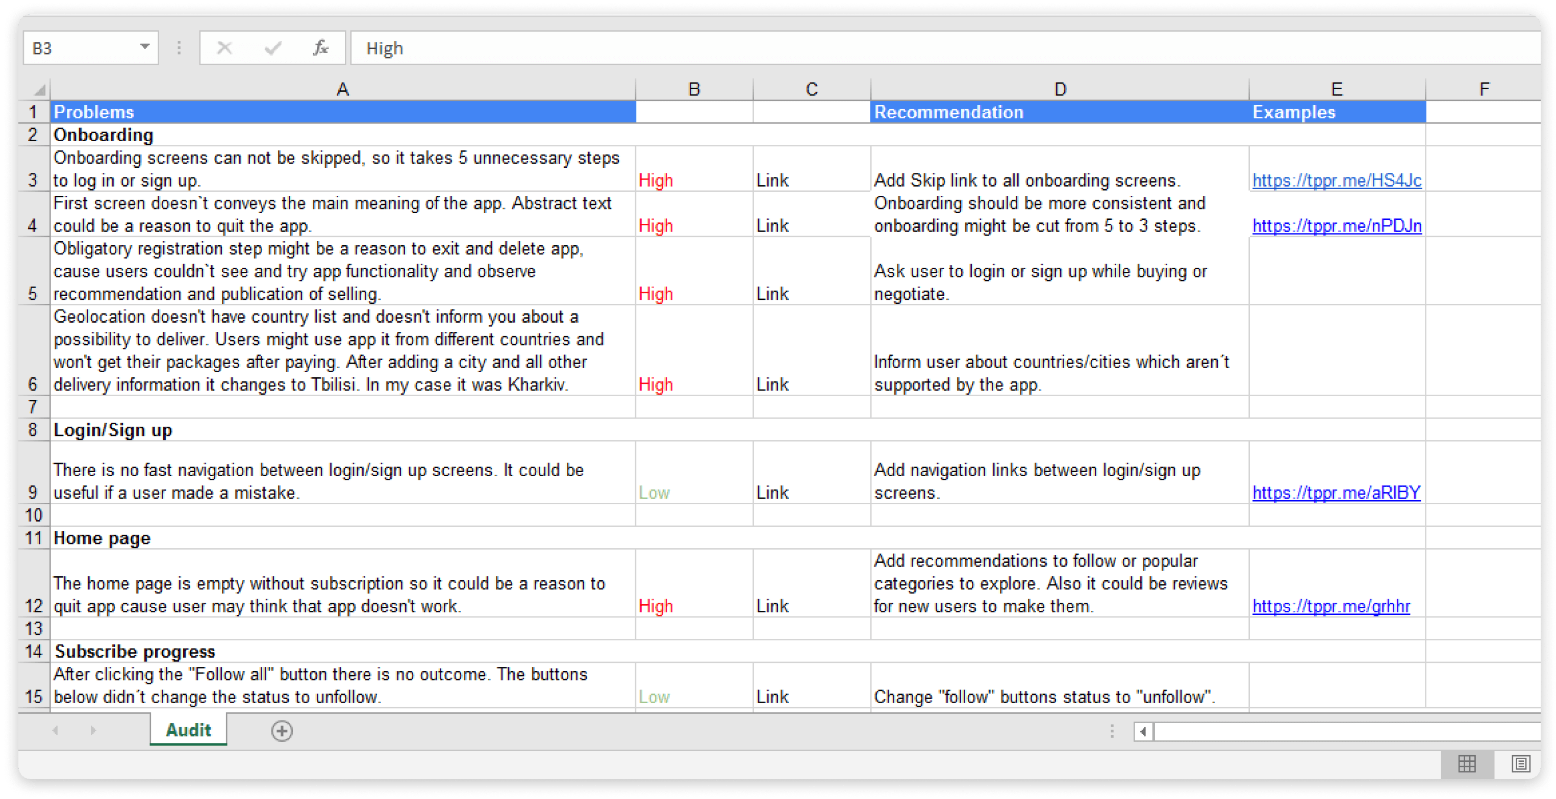Click previous sheet navigation arrow
The image size is (1556, 799).
[x=55, y=731]
